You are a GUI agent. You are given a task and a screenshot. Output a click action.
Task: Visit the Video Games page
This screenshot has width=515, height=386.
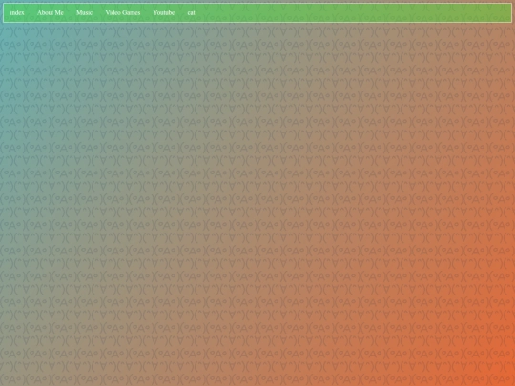pyautogui.click(x=123, y=12)
